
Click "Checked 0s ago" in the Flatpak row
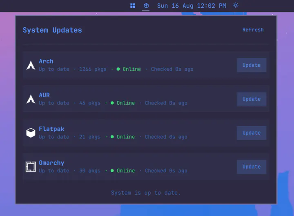[166, 137]
